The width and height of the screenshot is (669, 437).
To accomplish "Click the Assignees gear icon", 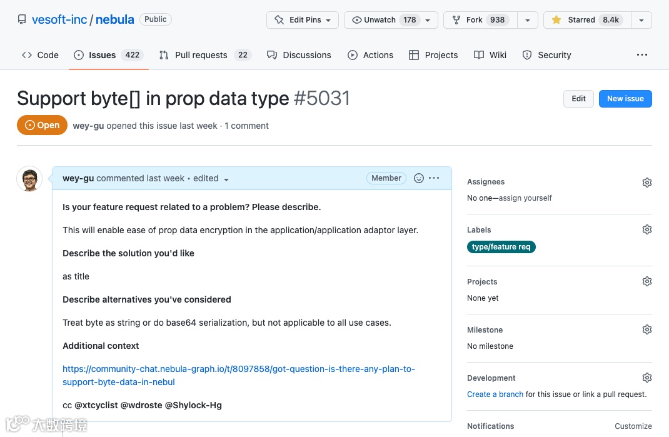I will coord(647,183).
